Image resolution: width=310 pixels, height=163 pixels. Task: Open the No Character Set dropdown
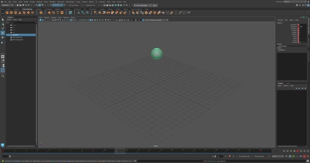click(244, 156)
